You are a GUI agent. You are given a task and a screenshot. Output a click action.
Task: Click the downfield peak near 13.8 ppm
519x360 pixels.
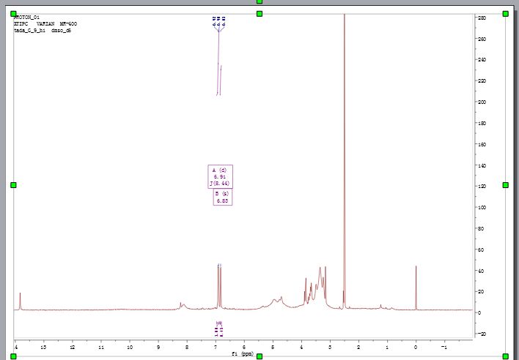tap(21, 301)
